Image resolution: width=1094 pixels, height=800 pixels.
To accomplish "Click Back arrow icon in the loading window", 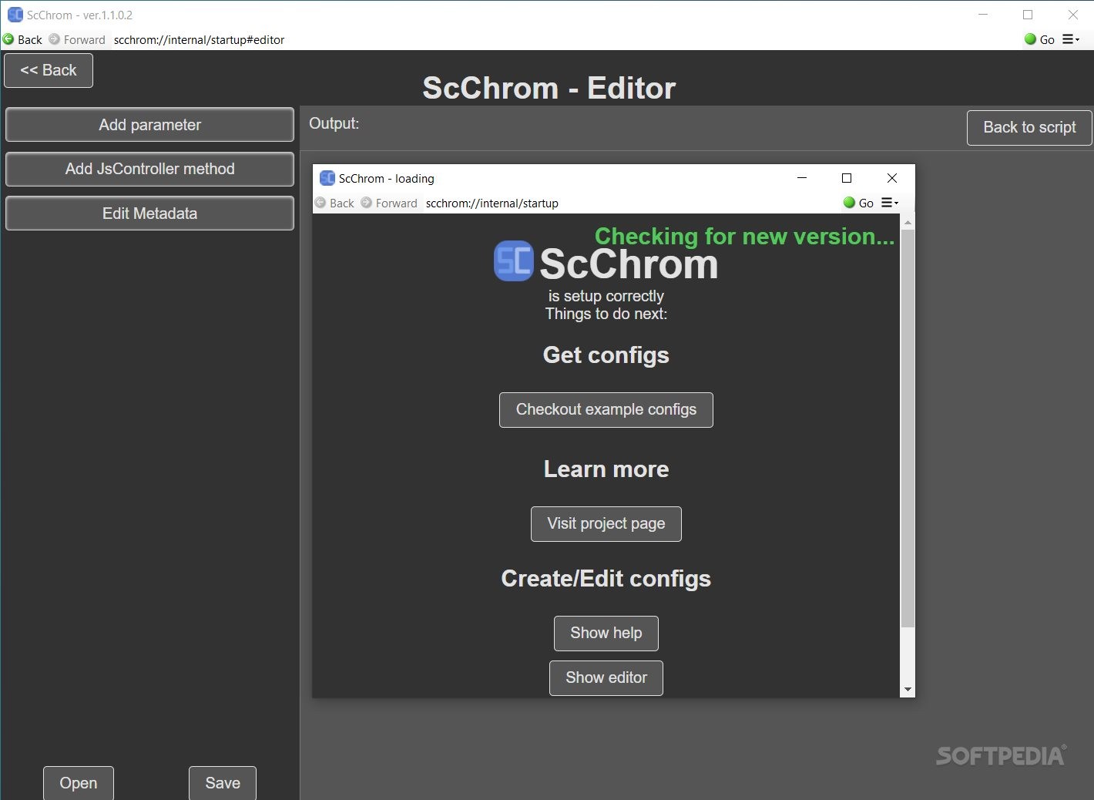I will [320, 203].
